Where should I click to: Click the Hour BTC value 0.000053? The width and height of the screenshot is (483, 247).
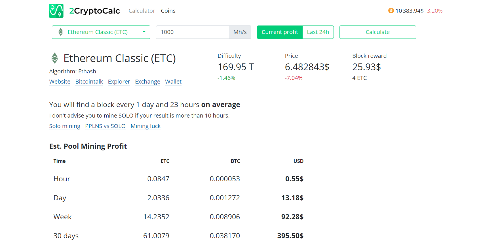225,179
